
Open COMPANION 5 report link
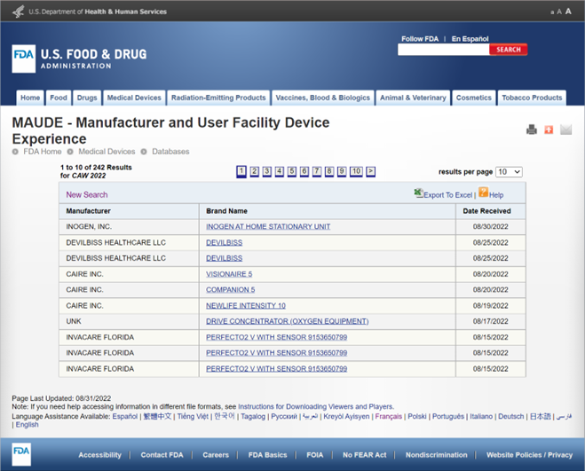(231, 290)
